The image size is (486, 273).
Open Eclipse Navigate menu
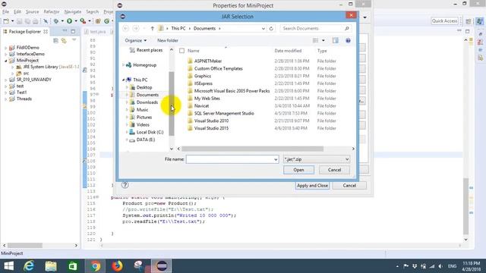[73, 12]
